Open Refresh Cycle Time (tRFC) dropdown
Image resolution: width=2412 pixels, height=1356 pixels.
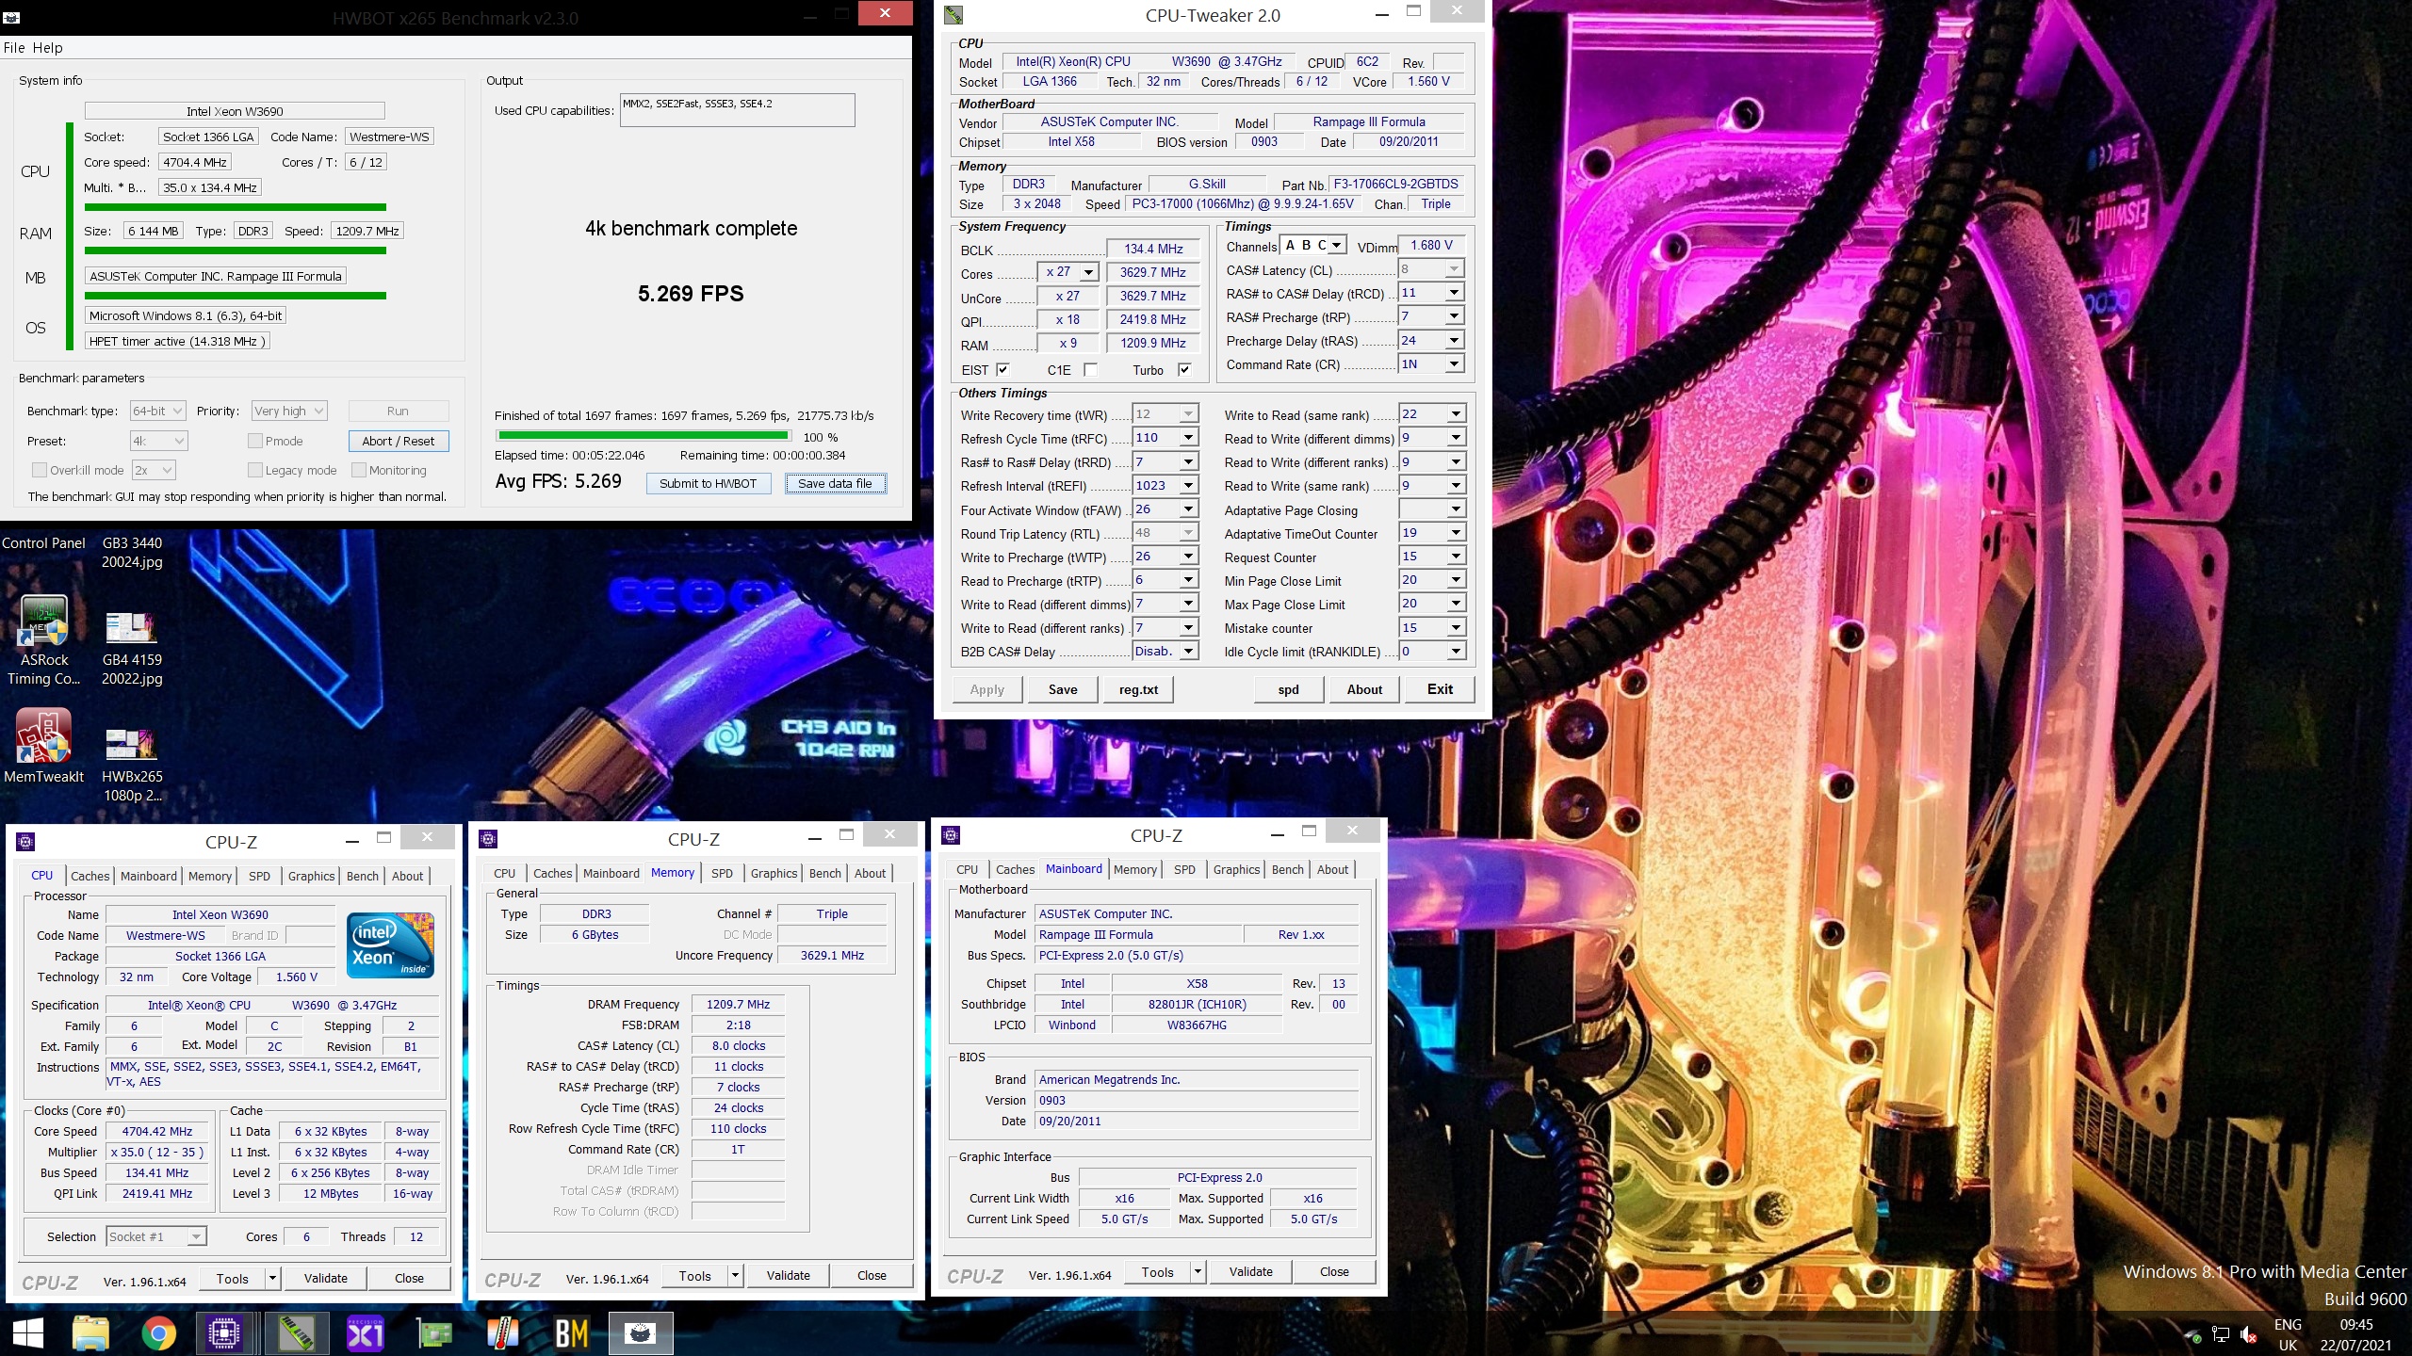click(1188, 438)
